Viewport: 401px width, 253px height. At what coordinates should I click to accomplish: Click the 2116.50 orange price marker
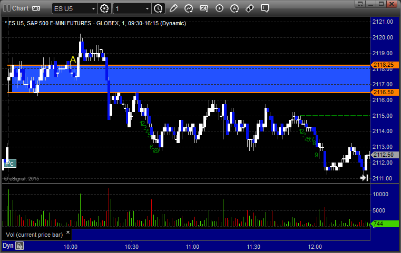[385, 92]
